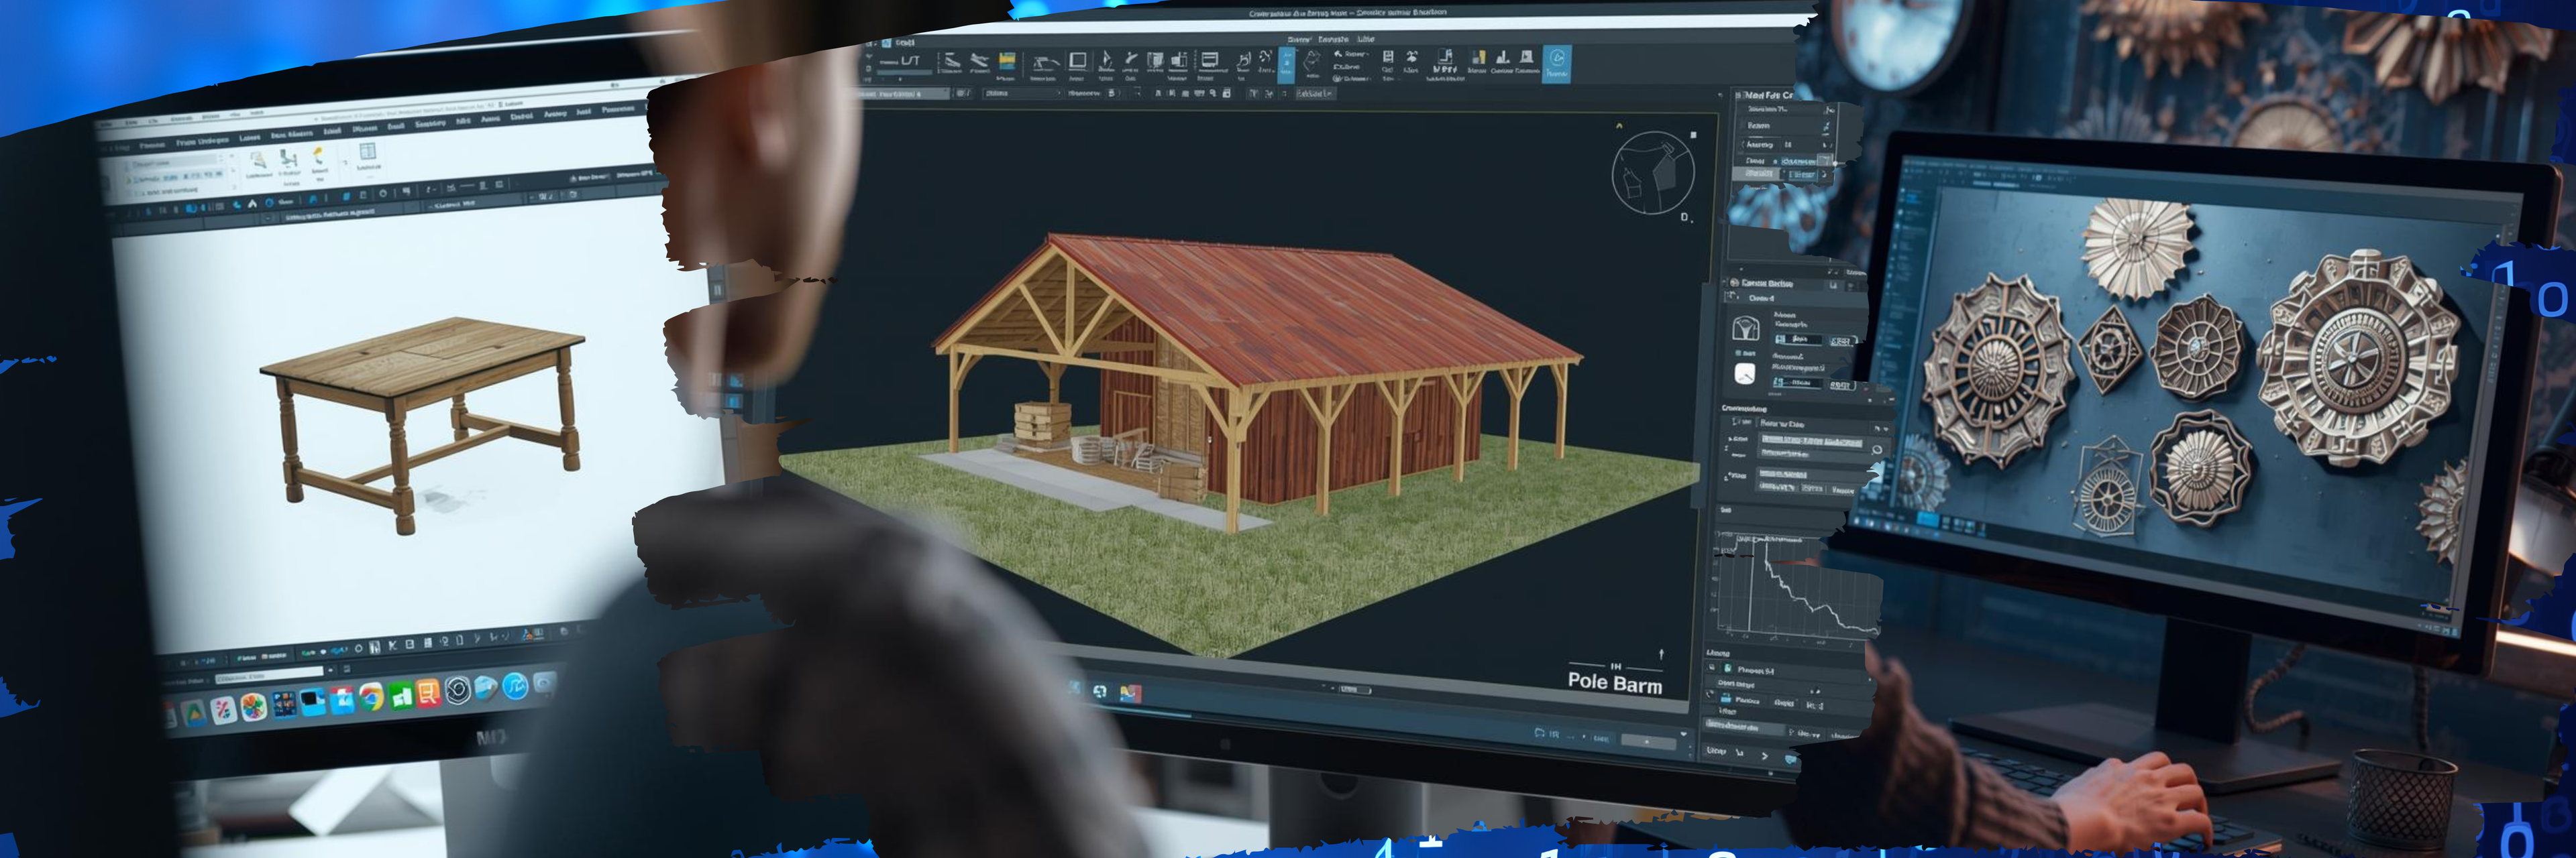Open the wide dropdown field in the secondary toolbar

coord(1022,93)
